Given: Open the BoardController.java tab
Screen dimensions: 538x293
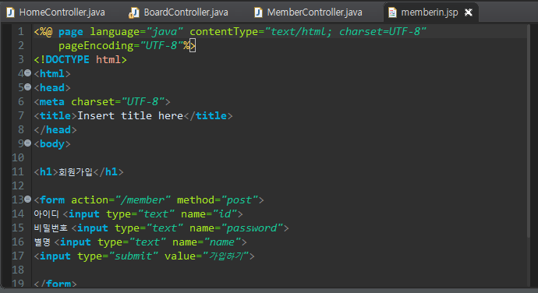Looking at the screenshot, I should (179, 12).
